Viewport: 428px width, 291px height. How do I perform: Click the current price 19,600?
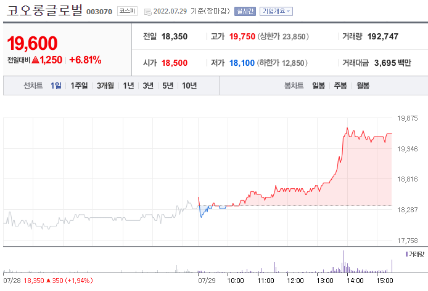(x=32, y=43)
